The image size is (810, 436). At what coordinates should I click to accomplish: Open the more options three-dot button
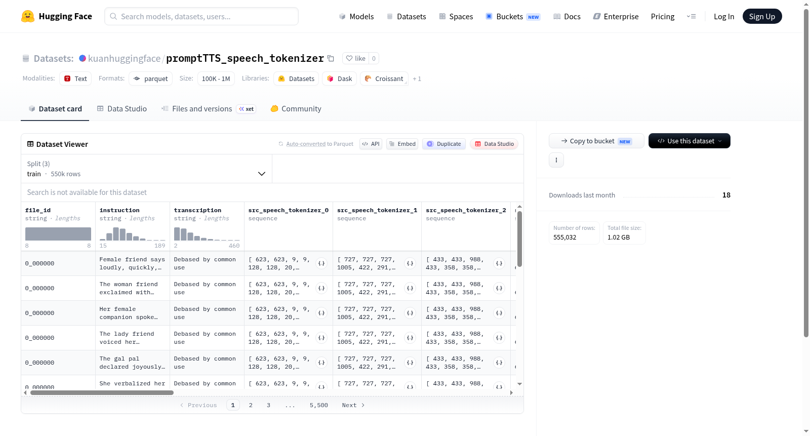click(556, 160)
